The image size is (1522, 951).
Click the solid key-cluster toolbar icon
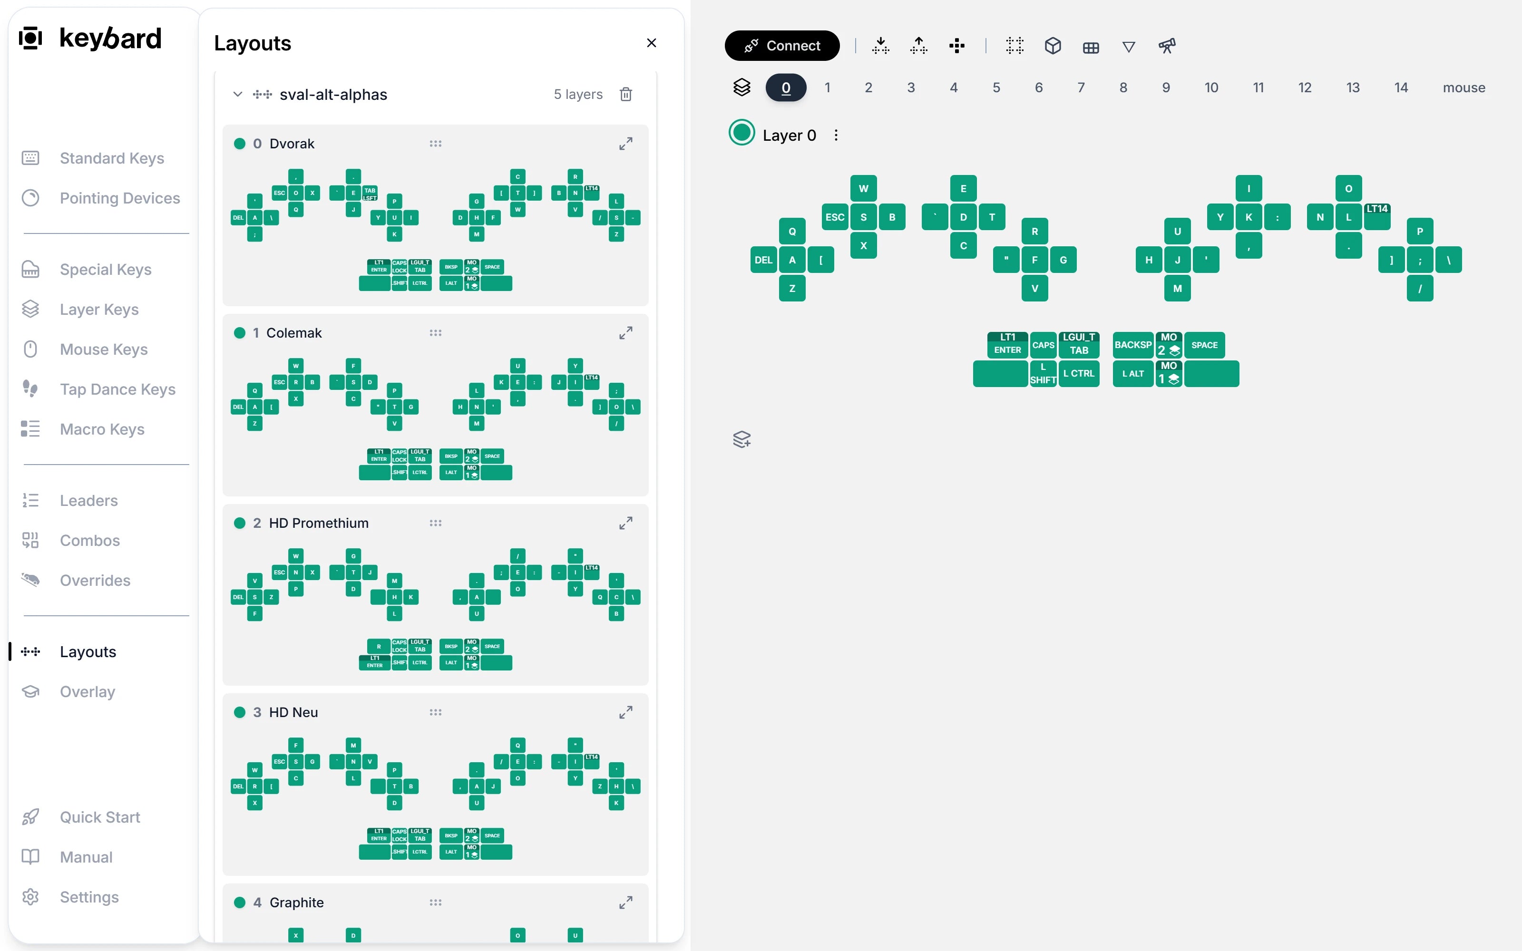point(956,46)
